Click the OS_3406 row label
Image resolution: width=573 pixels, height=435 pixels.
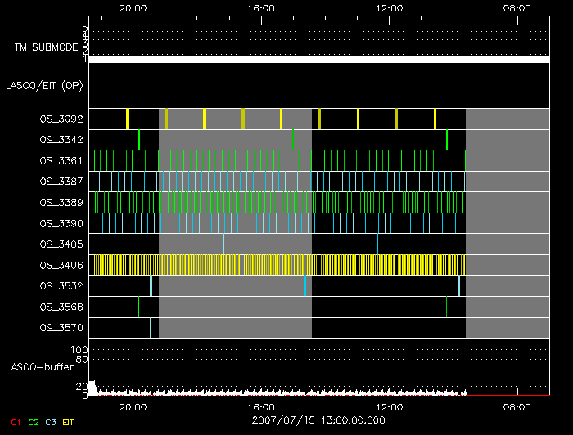point(60,265)
